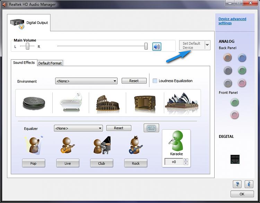Open the information about button
The height and width of the screenshot is (203, 260).
(249, 184)
